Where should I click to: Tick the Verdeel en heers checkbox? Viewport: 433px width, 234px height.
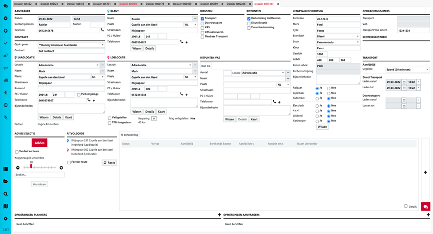(17, 152)
